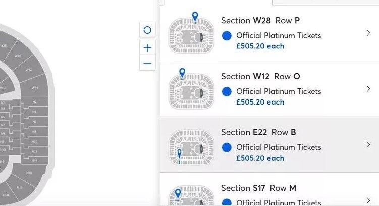This screenshot has width=379, height=206.
Task: Reset the seat map view
Action: (x=147, y=30)
